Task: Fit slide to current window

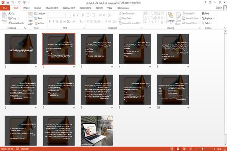Action: tap(225, 149)
